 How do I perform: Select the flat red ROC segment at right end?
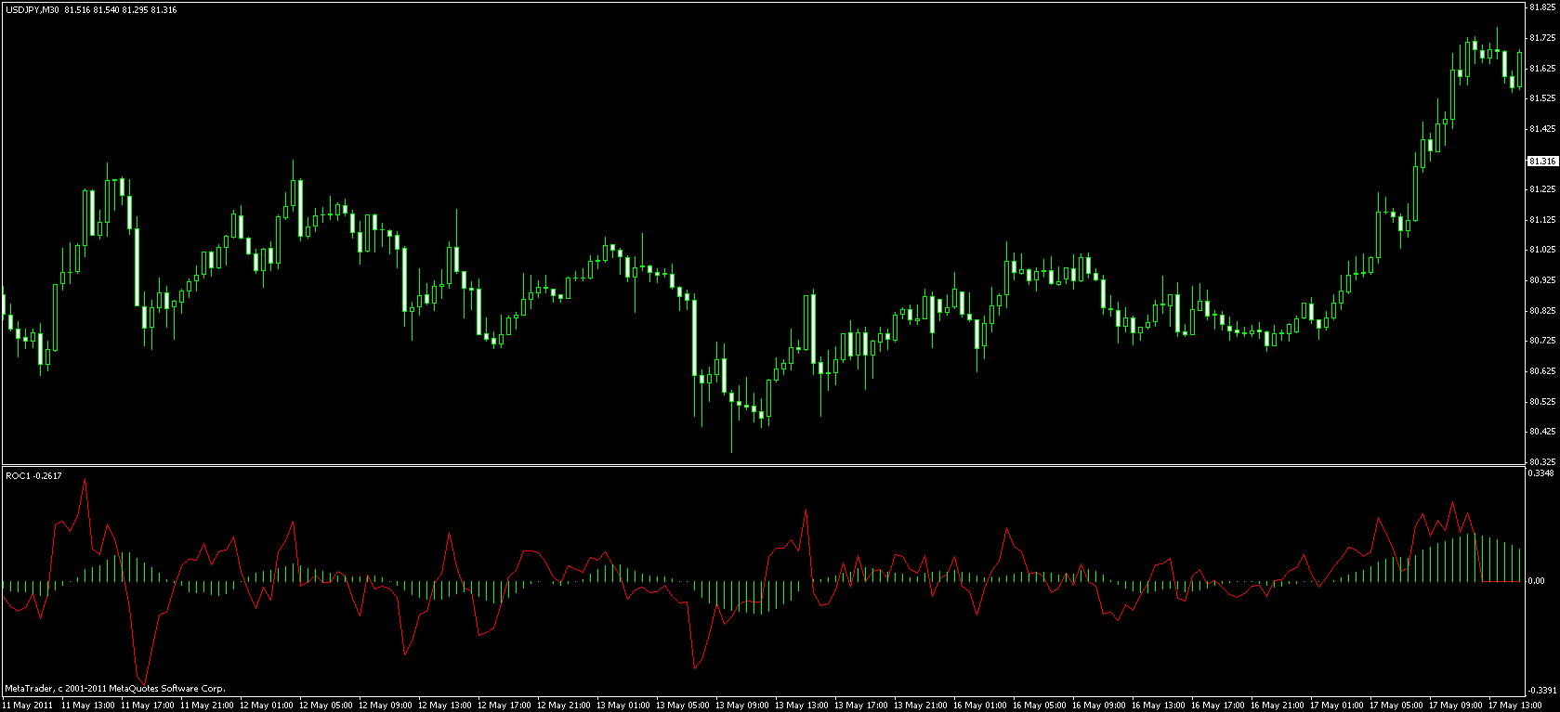pos(1501,581)
